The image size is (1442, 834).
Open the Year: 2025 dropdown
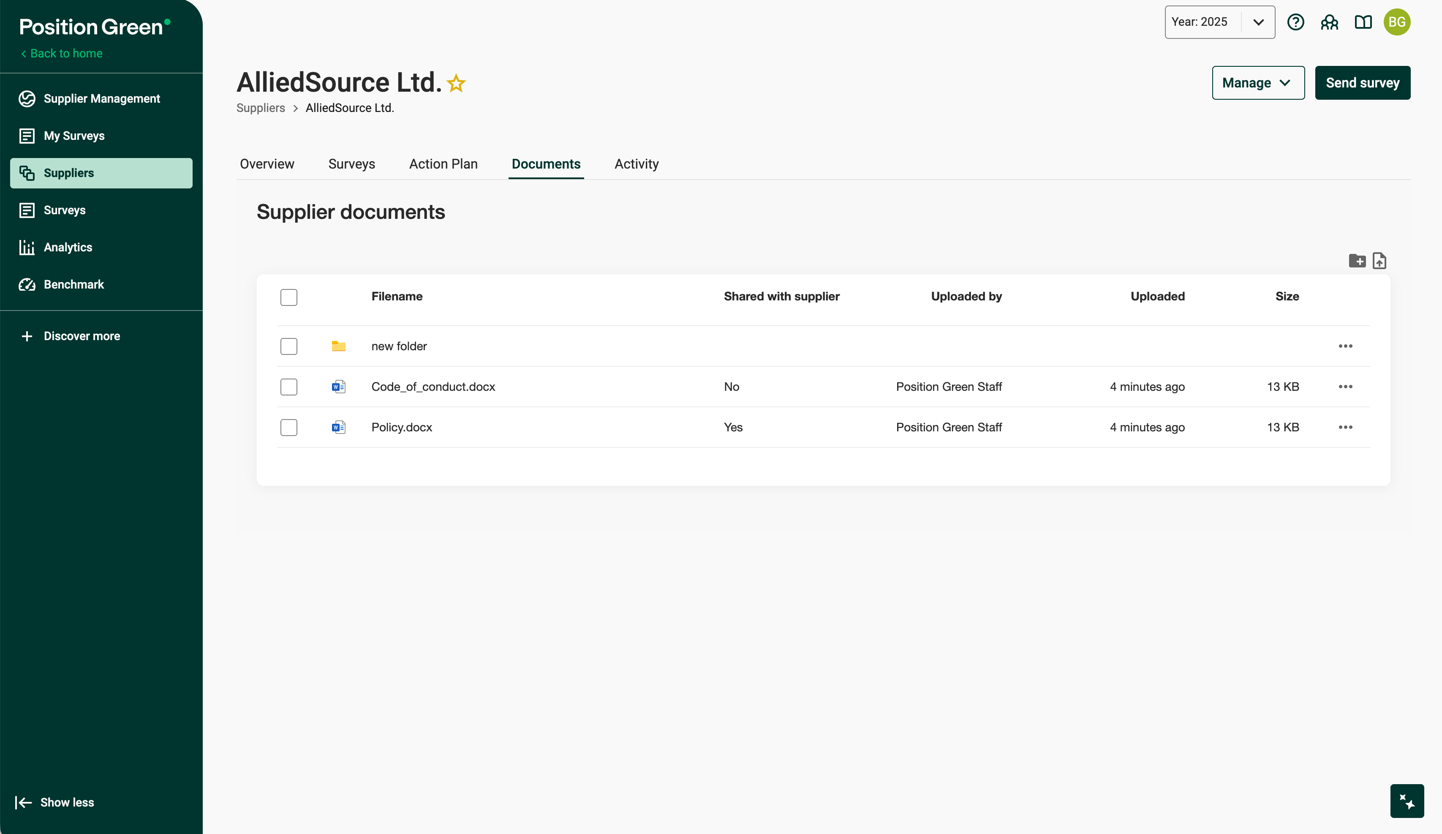(1219, 22)
